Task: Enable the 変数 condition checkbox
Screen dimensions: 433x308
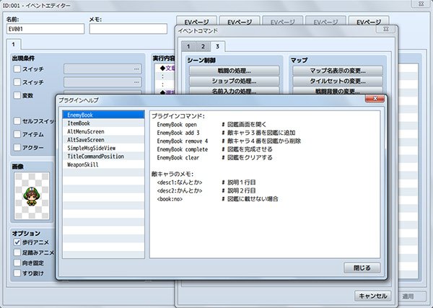Action: 17,95
